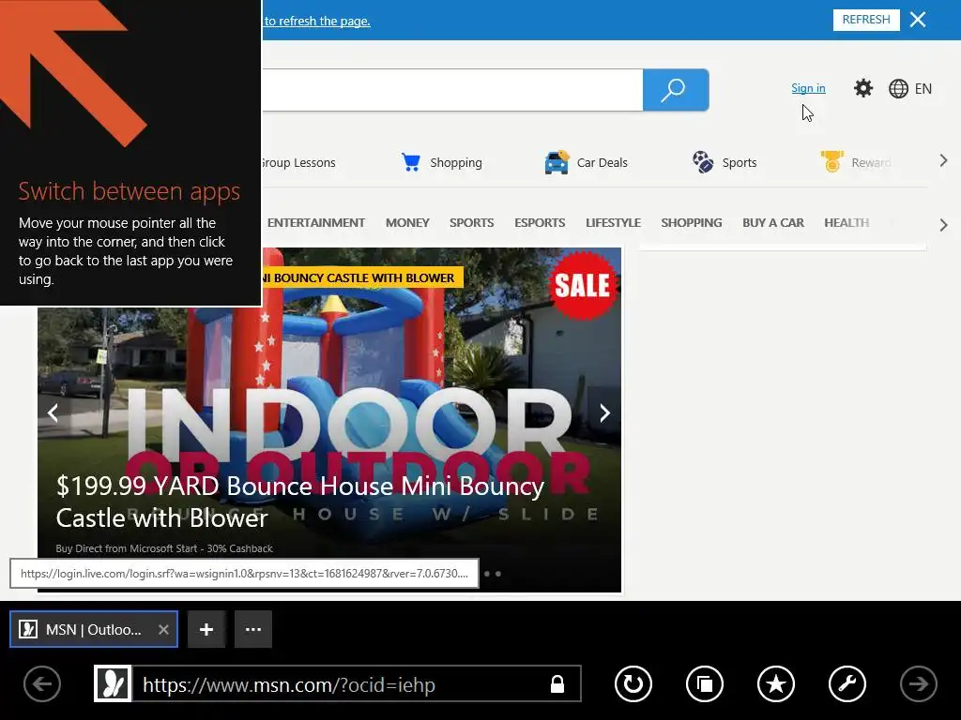961x720 pixels.
Task: Go forward with the browser forward arrow
Action: click(918, 683)
